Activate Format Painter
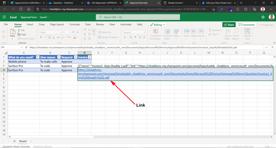 click(x=26, y=39)
